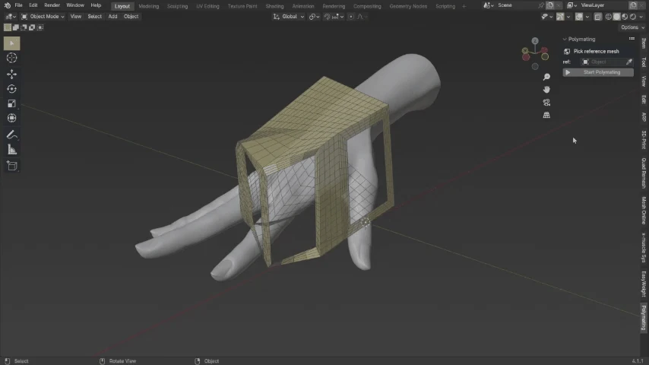This screenshot has height=365, width=649.
Task: Switch to the Modeling workspace tab
Action: 149,6
